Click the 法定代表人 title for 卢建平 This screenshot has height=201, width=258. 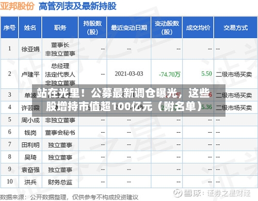[x=60, y=75]
